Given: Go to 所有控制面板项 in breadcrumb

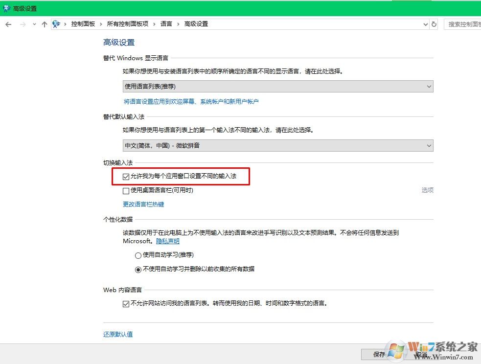Looking at the screenshot, I should [128, 24].
